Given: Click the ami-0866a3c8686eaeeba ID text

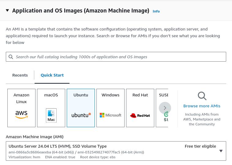Looking at the screenshot, I should click(x=30, y=152).
